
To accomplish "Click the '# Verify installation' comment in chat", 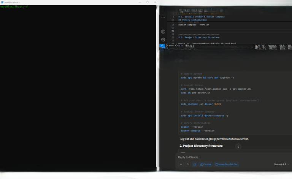I will pos(195,123).
